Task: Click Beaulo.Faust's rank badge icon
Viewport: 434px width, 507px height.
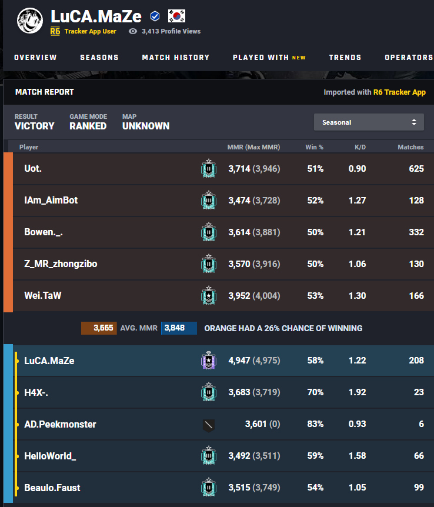Action: [x=209, y=487]
